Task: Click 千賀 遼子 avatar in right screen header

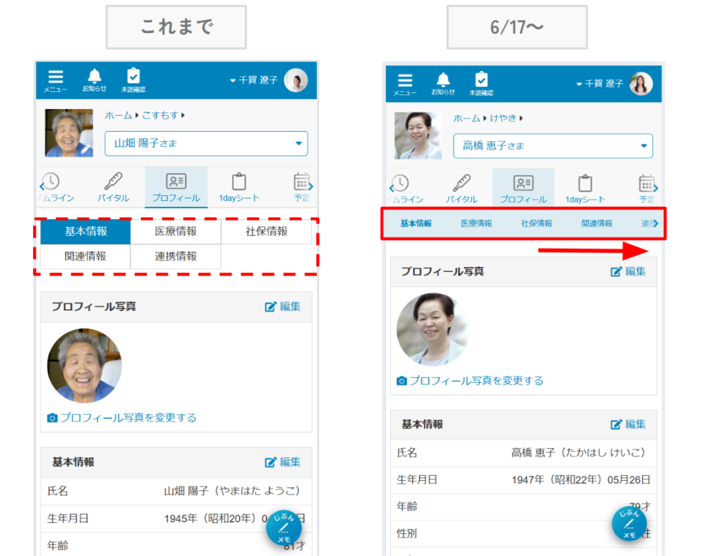Action: click(641, 83)
